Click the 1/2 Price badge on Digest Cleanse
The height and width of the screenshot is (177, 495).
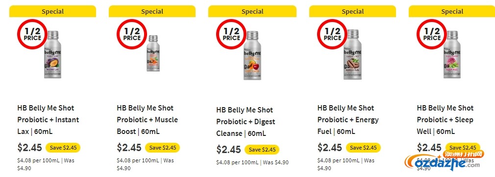click(x=231, y=34)
